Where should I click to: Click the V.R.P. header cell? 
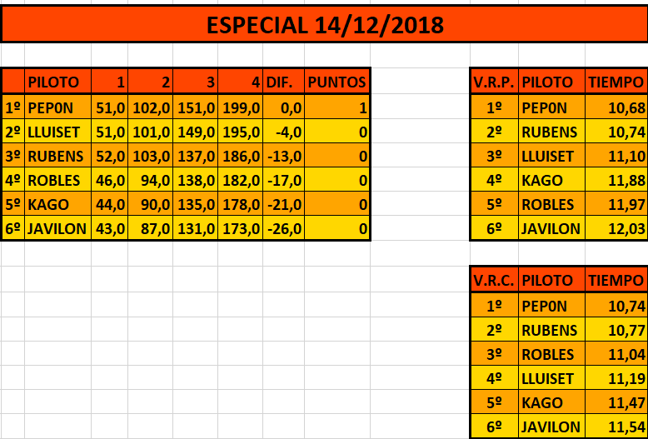(494, 82)
